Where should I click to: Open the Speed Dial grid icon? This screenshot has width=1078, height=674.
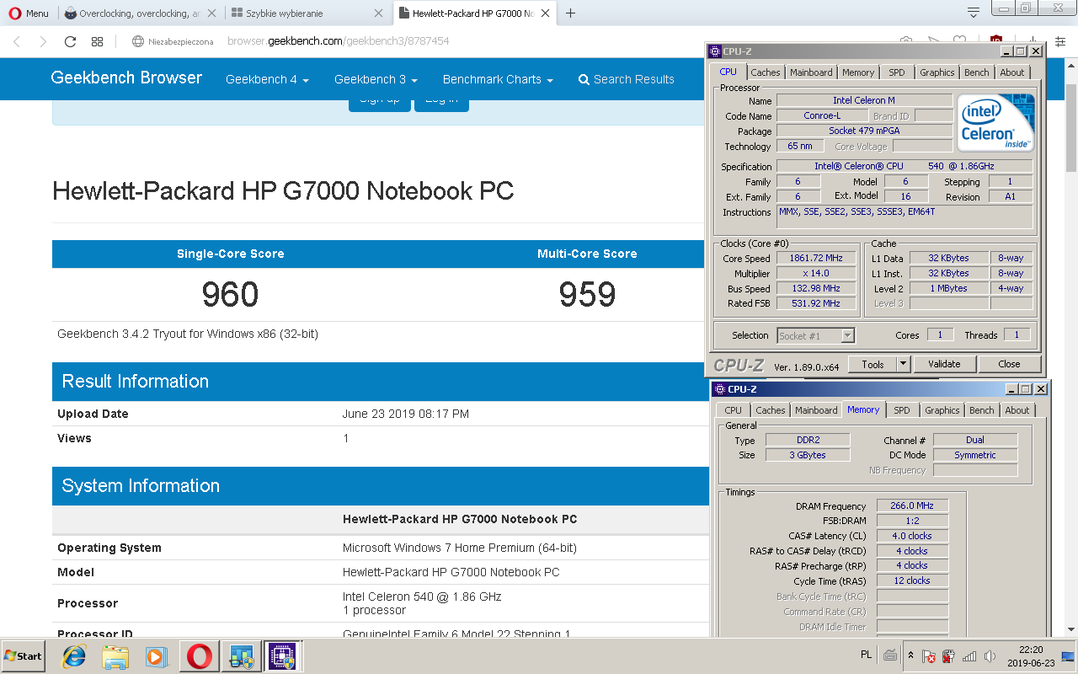pos(97,41)
